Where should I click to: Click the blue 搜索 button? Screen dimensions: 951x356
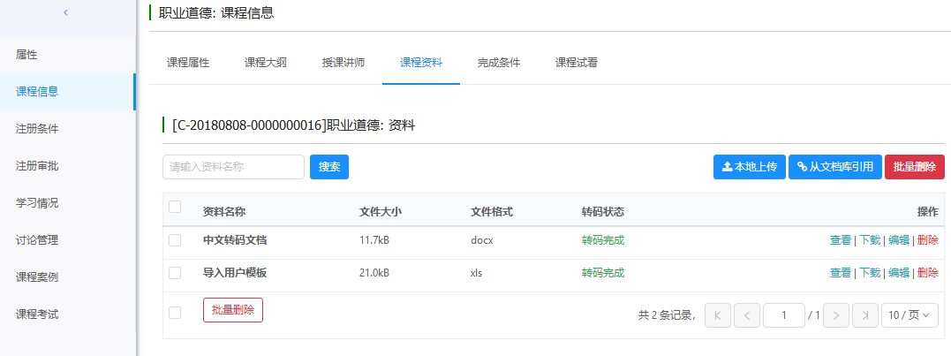(x=329, y=167)
